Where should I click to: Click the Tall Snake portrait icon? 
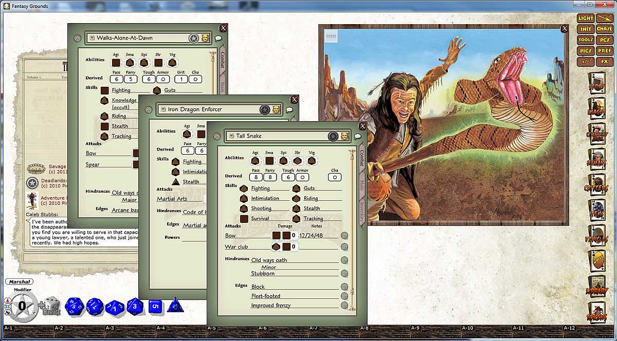(x=344, y=136)
